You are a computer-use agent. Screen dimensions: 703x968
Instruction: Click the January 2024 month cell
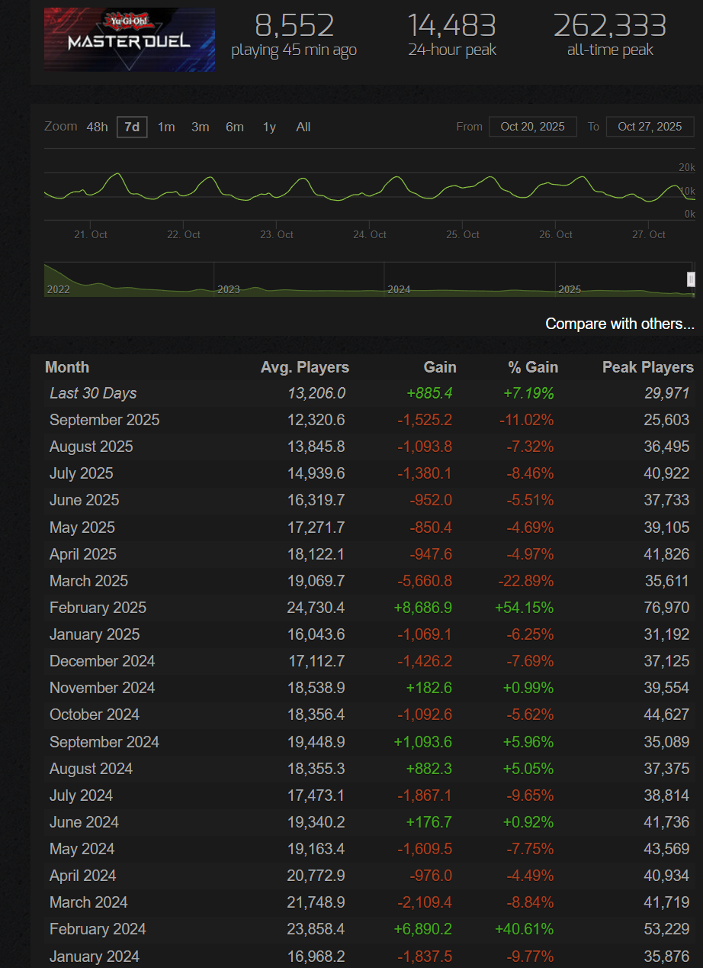(95, 957)
